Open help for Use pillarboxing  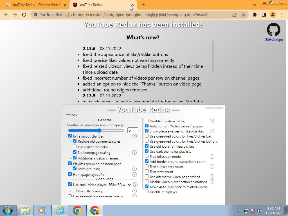[134, 191]
